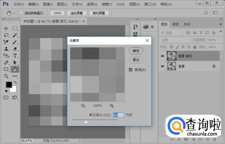Swap foreground and background colors

[x=15, y=83]
